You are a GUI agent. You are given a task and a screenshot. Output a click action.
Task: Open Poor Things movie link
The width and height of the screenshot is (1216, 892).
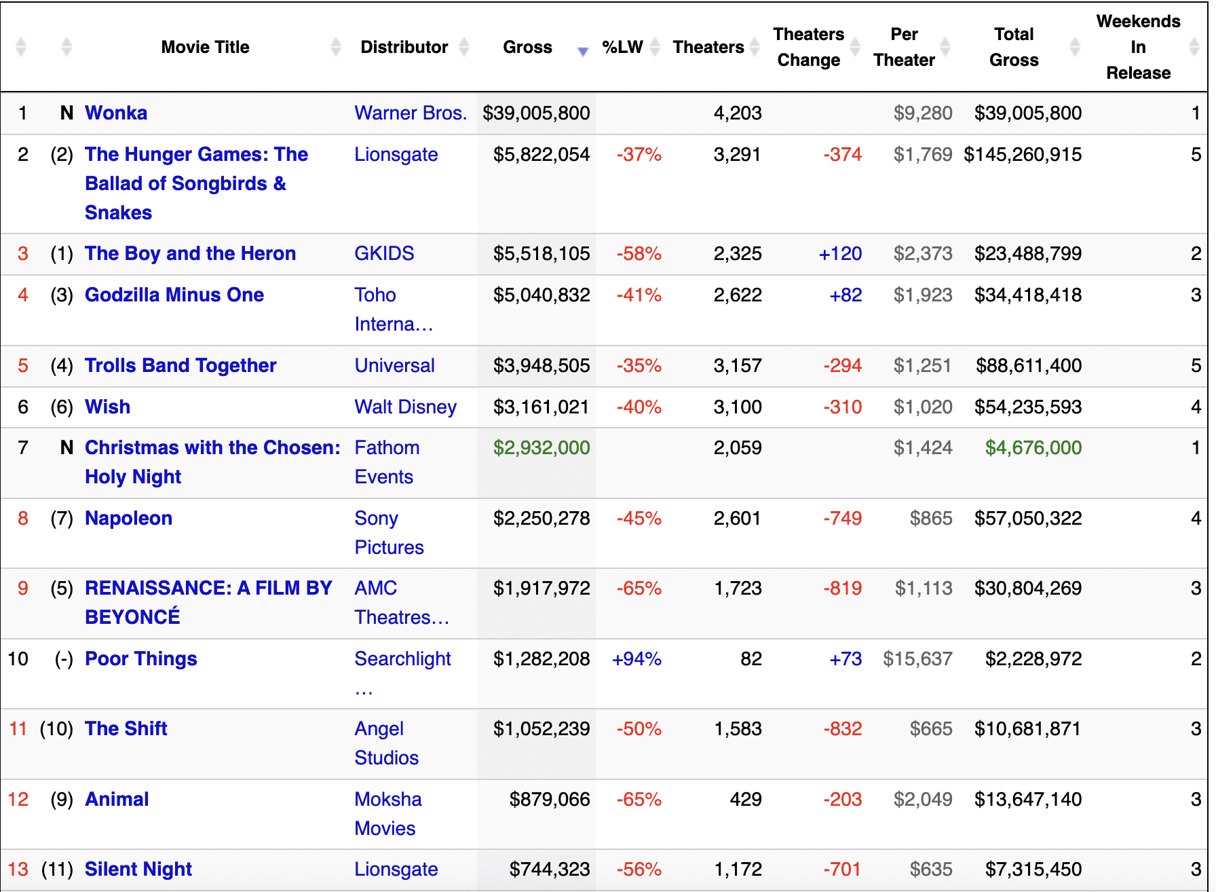pos(140,658)
